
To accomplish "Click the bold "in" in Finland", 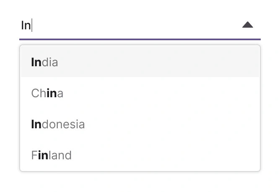I will tap(43, 156).
